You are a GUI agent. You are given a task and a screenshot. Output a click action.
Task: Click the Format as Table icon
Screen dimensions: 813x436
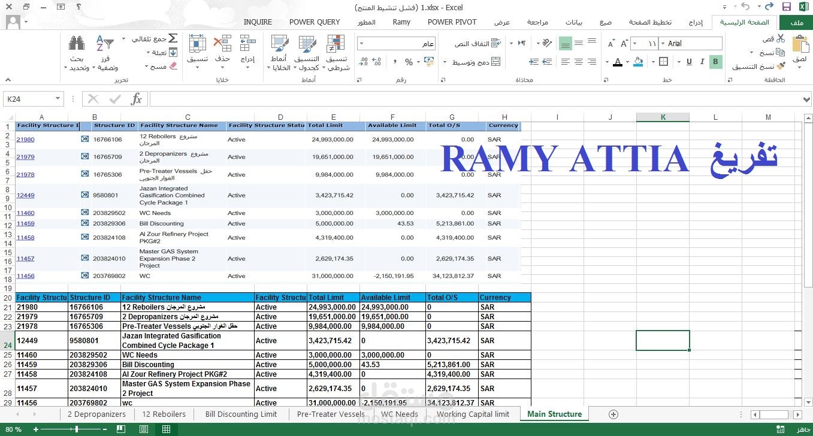(307, 44)
